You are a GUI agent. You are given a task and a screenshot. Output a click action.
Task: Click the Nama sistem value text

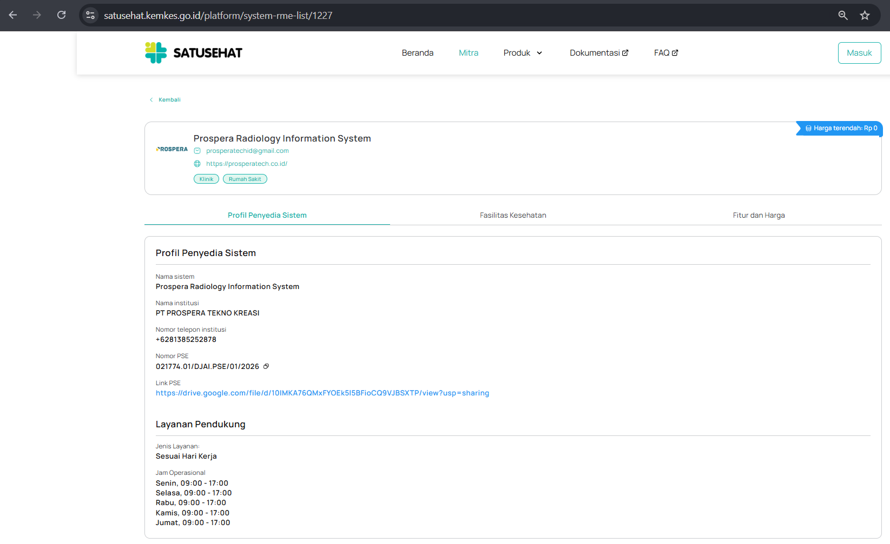228,287
